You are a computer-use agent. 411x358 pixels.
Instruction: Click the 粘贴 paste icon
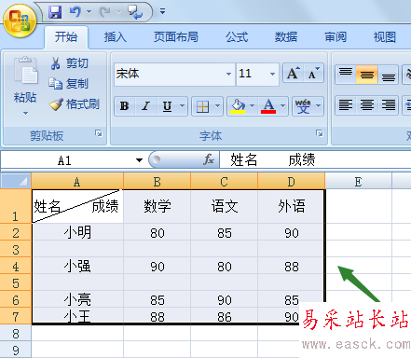point(25,71)
